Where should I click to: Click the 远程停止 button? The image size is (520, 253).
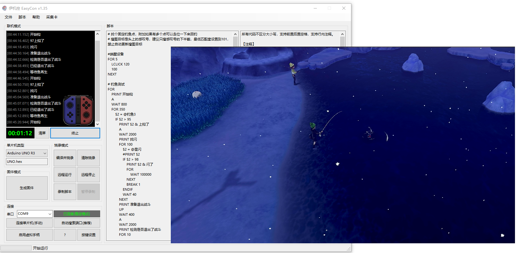[88, 175]
